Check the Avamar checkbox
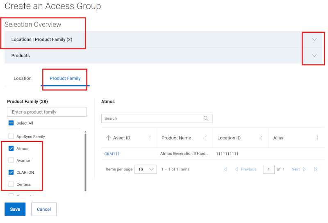Image resolution: width=328 pixels, height=223 pixels. [11, 160]
